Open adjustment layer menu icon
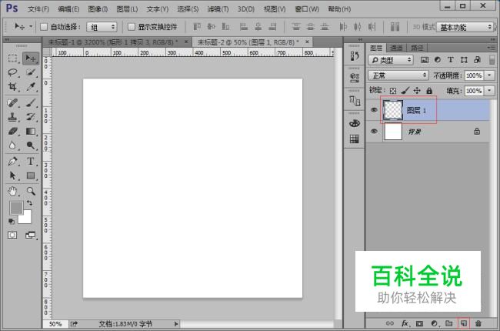 pyautogui.click(x=435, y=323)
